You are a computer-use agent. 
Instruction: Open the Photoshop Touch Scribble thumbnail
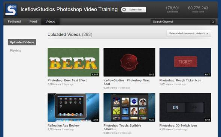coord(129,107)
